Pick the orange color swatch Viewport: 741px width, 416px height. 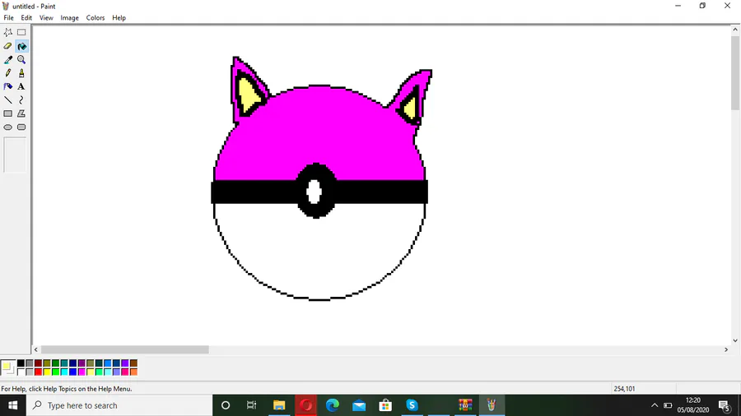click(133, 372)
